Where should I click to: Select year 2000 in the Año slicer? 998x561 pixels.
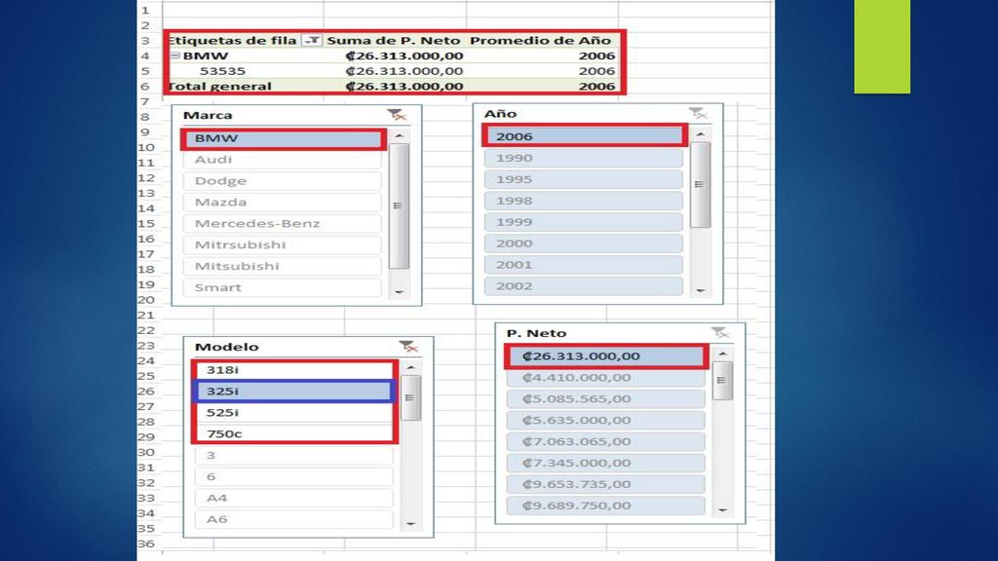tap(584, 243)
